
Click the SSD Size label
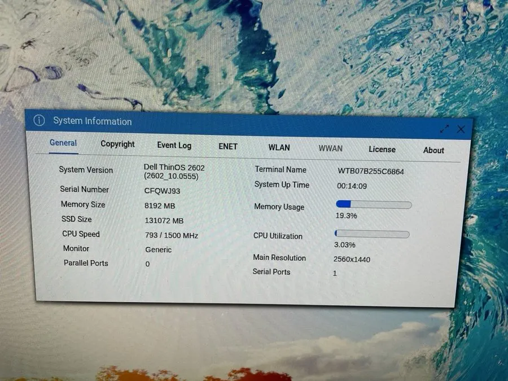[76, 219]
